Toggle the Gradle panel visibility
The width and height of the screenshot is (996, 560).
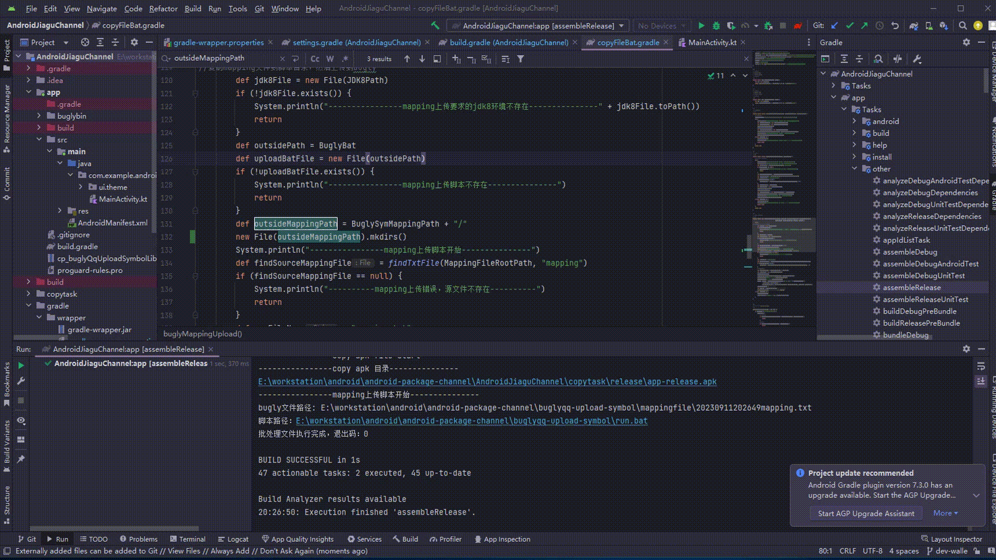(992, 195)
